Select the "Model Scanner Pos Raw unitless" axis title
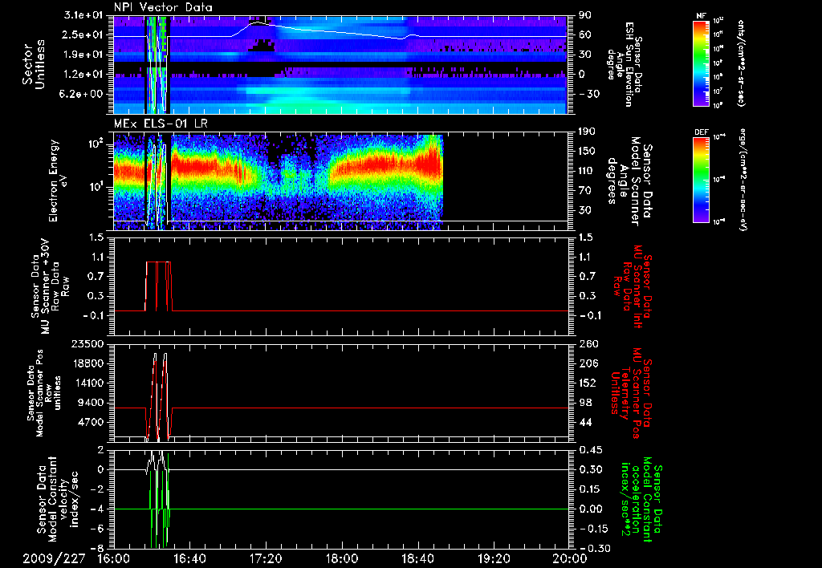 coord(44,393)
